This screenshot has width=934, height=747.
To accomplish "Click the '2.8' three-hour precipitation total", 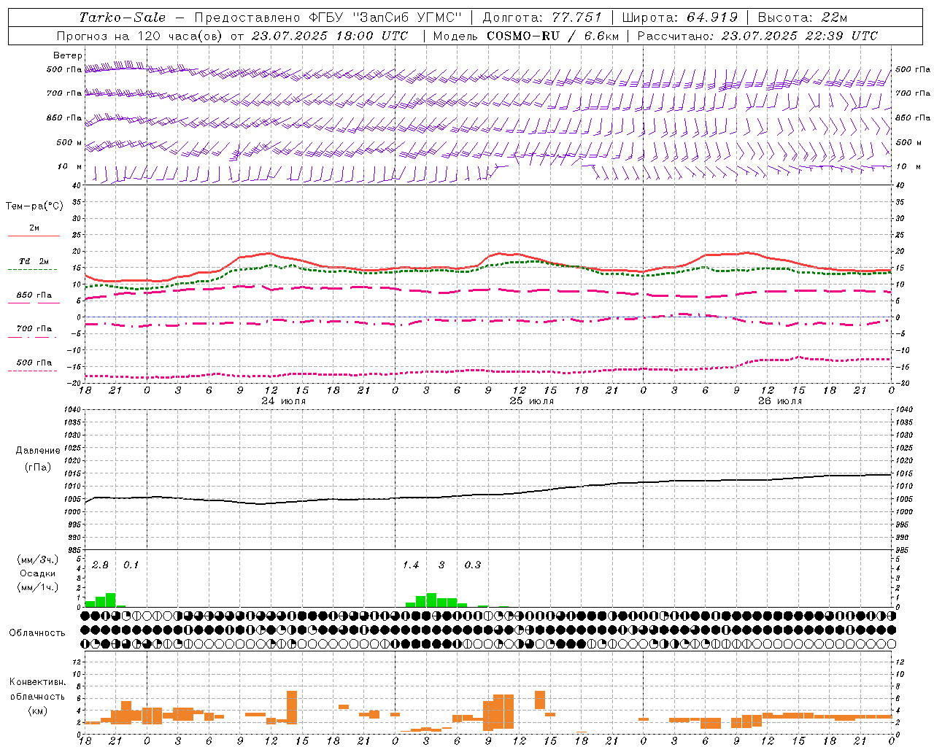I will pos(100,565).
